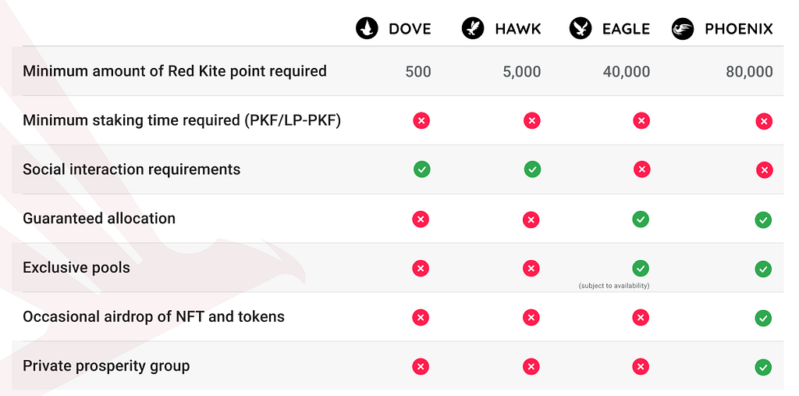Click Phoenix's green check for occasional airdrop
This screenshot has height=396, width=799.
[x=763, y=318]
